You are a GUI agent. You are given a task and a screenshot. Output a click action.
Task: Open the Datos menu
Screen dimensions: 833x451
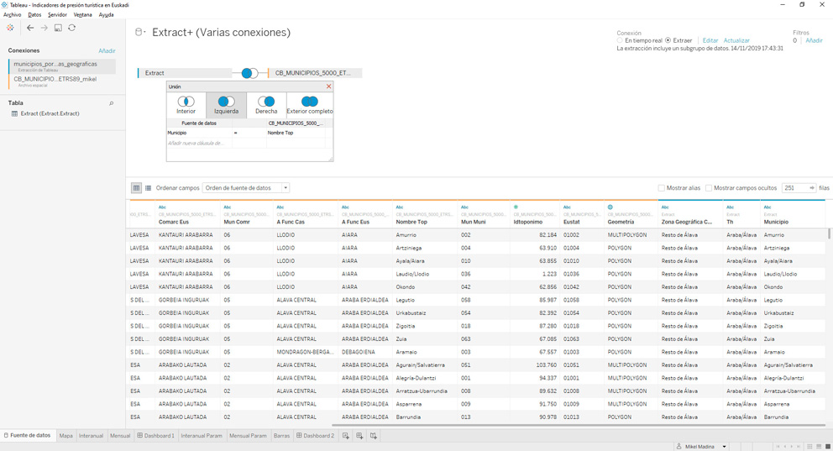34,15
